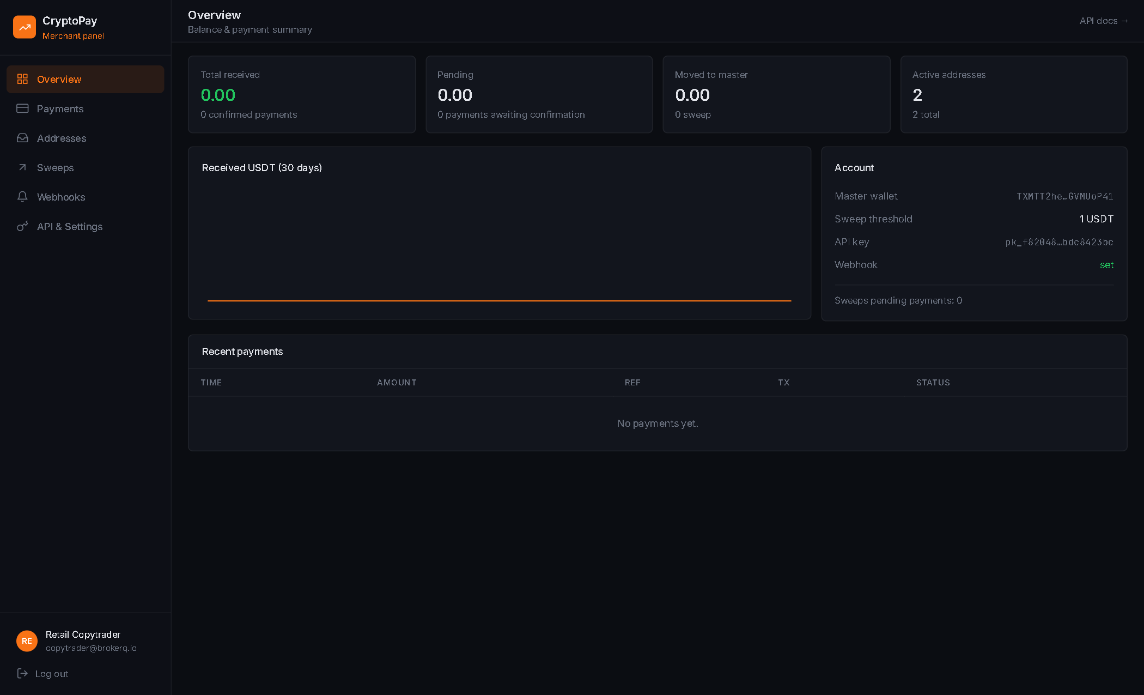Click the Overview grid icon in sidebar

pyautogui.click(x=22, y=79)
